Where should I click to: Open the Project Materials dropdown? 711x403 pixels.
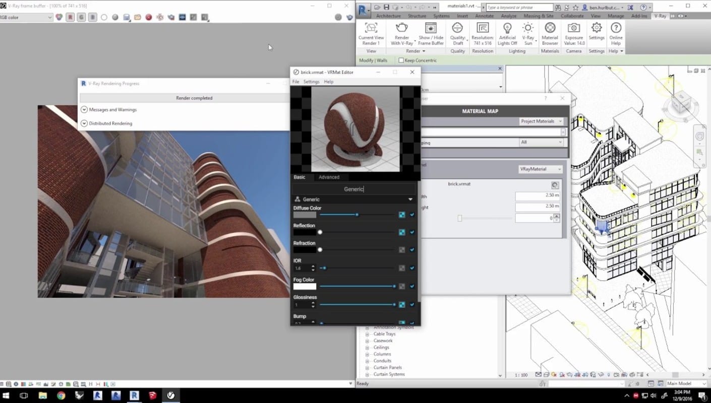(x=542, y=121)
